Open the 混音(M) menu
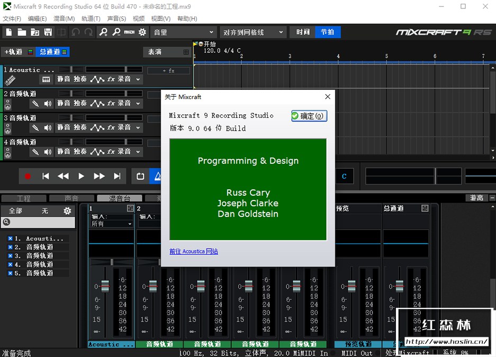496x357 pixels. pyautogui.click(x=64, y=19)
